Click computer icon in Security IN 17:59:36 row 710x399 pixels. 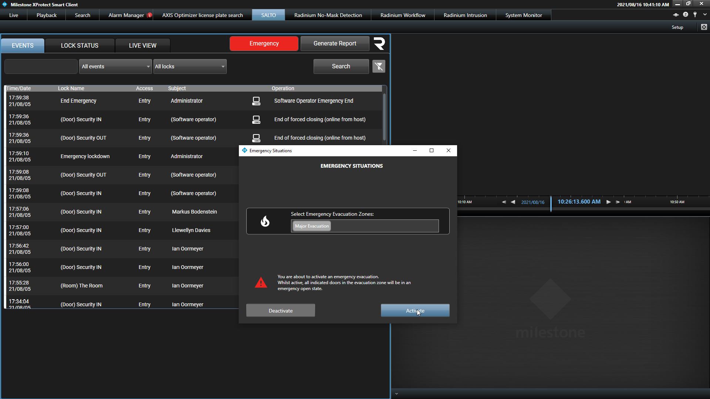[x=256, y=119]
